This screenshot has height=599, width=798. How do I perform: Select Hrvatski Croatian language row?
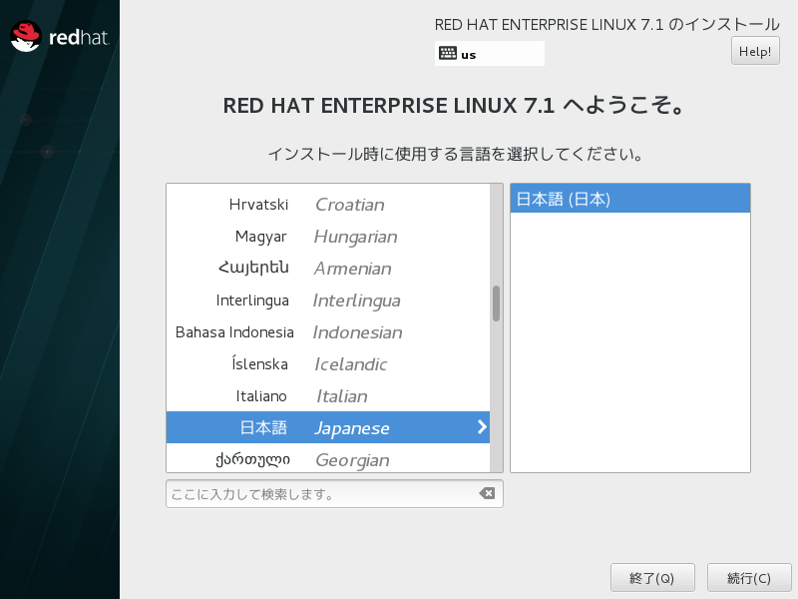[328, 205]
